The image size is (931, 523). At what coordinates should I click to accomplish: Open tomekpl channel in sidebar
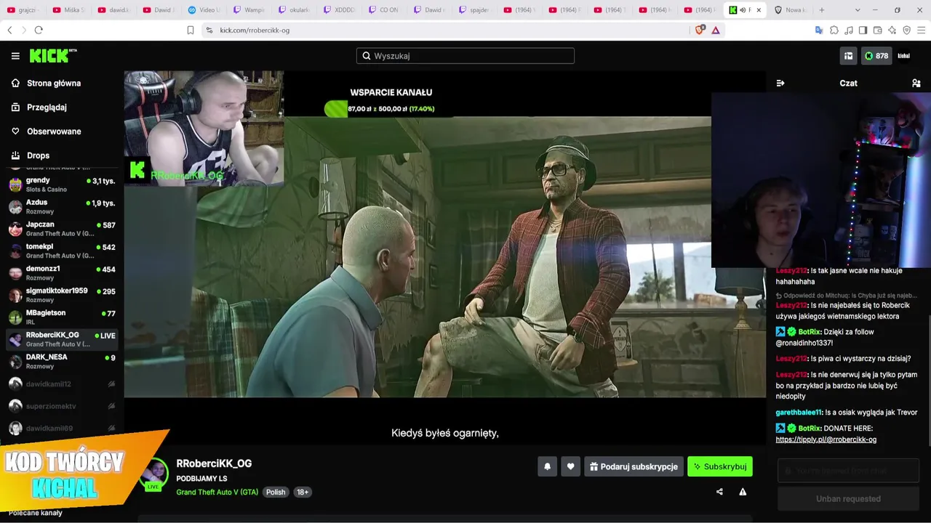point(62,251)
